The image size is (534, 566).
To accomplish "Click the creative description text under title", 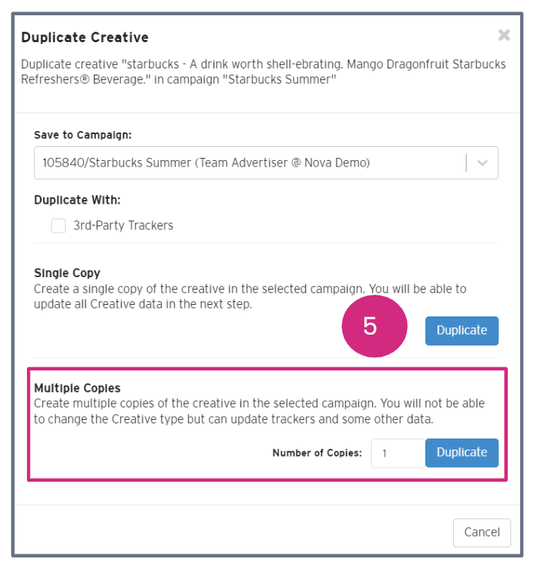I will tap(263, 72).
